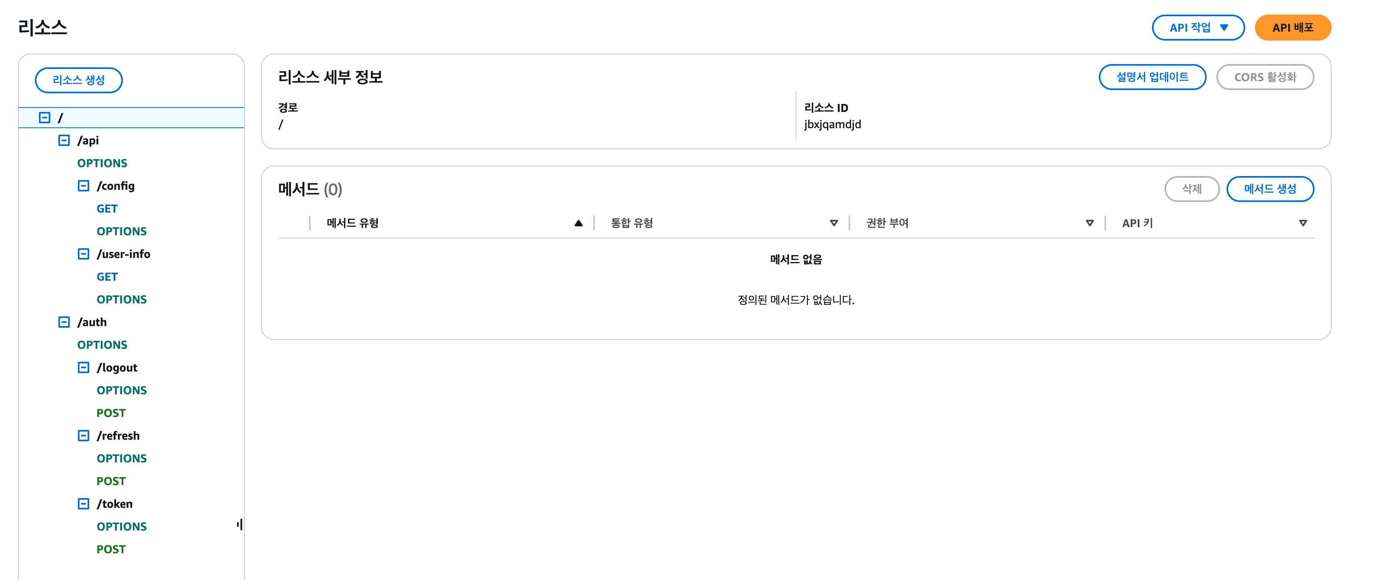Collapse the /api tree node
Image resolution: width=1377 pixels, height=580 pixels.
[x=64, y=141]
